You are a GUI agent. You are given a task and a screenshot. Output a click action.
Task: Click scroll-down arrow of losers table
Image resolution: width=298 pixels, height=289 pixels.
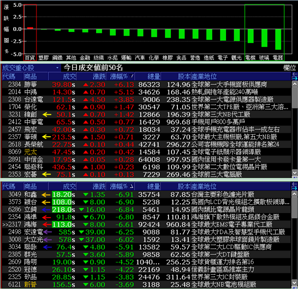295,283
